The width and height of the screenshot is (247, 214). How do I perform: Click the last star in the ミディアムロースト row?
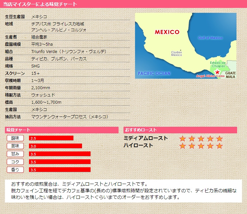pos(220,139)
